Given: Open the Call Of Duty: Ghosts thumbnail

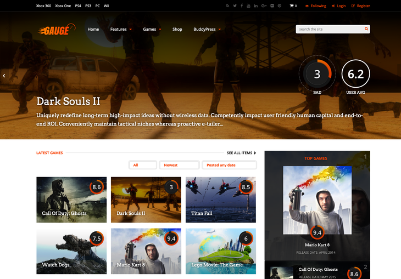Looking at the screenshot, I should tap(71, 200).
